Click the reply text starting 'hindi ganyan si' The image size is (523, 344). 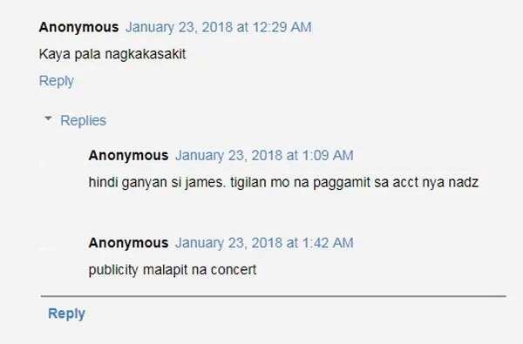click(283, 183)
